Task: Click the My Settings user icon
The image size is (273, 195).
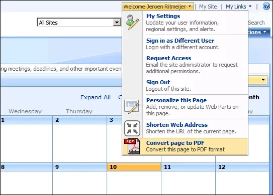Action: point(133,22)
